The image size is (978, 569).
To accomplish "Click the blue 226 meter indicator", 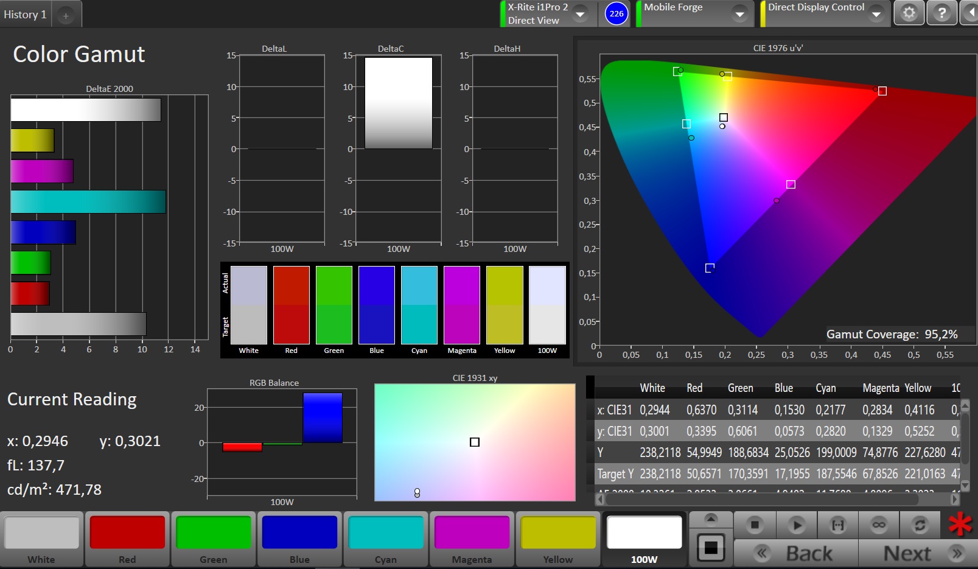I will click(x=616, y=13).
